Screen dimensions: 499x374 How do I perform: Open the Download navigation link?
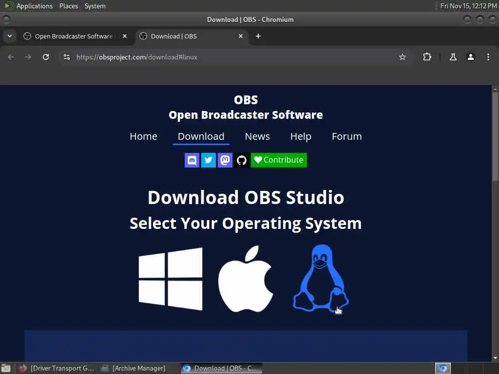(x=201, y=136)
